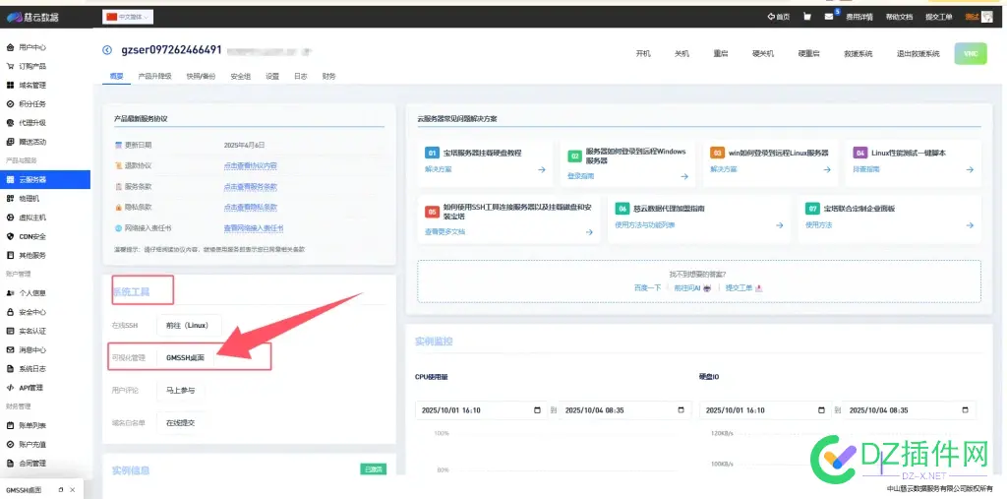The image size is (1007, 499).
Task: Click the 前往（Linux） online SSH button
Action: 187,326
